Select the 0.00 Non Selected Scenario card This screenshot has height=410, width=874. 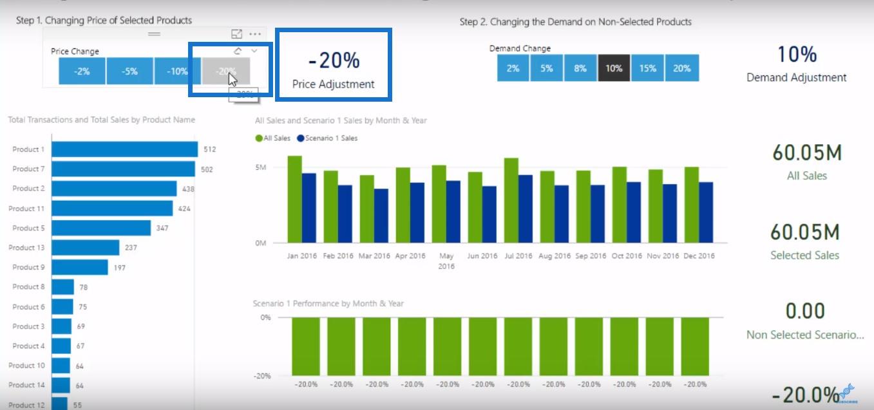(805, 321)
